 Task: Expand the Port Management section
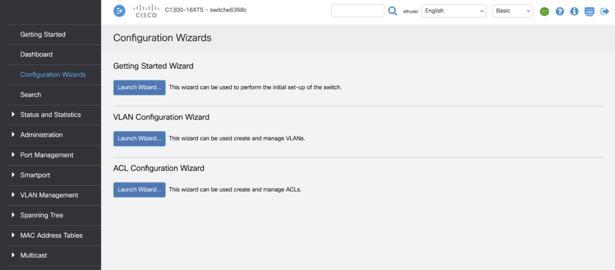(47, 155)
